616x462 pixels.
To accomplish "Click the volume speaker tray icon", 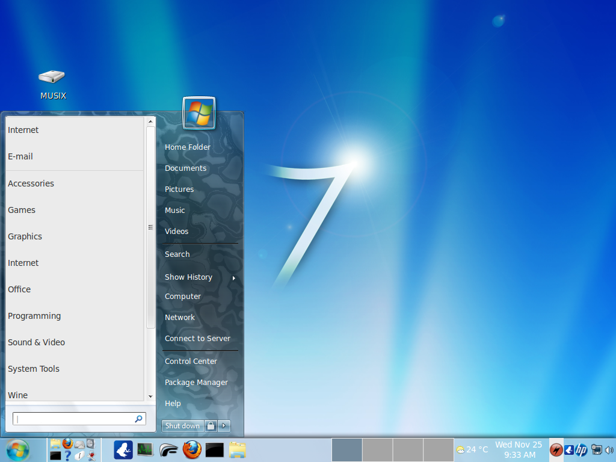I will (x=609, y=450).
